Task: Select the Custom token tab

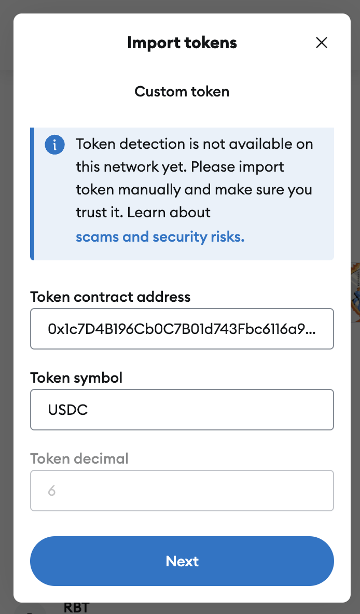Action: pos(182,92)
